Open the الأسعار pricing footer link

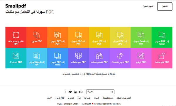tap(50, 98)
